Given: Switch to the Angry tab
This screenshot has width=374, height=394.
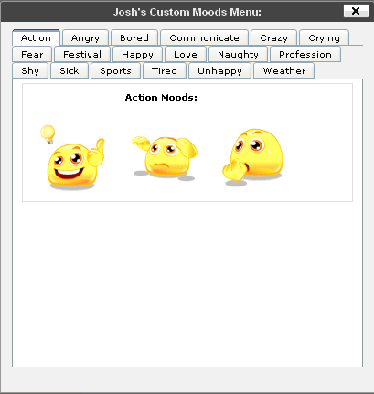Looking at the screenshot, I should tap(85, 37).
